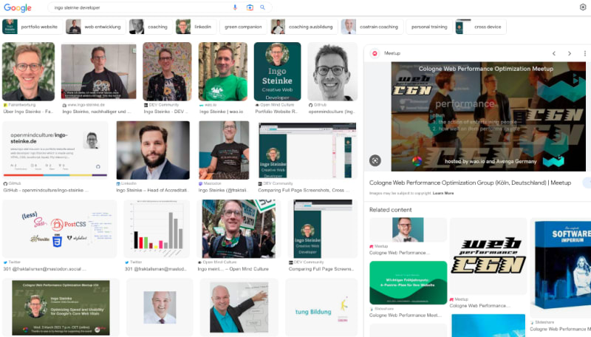Open three-dot more options in Meetup panel
Screen dimensions: 591x337
tap(584, 53)
